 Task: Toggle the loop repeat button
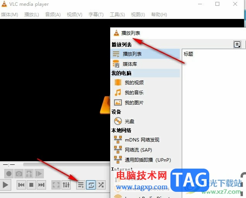point(91,185)
